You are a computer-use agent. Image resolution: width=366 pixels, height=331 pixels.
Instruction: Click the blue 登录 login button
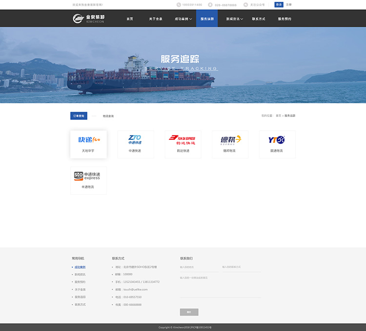tap(279, 4)
